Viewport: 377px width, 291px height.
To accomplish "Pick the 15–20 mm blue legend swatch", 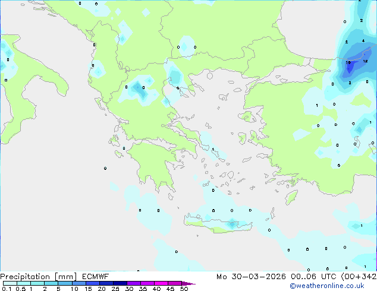I will coord(93,283).
